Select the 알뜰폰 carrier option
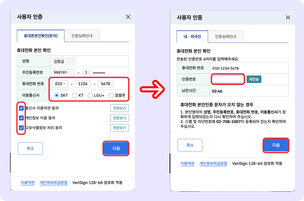Image resolution: width=304 pixels, height=201 pixels. coord(111,96)
